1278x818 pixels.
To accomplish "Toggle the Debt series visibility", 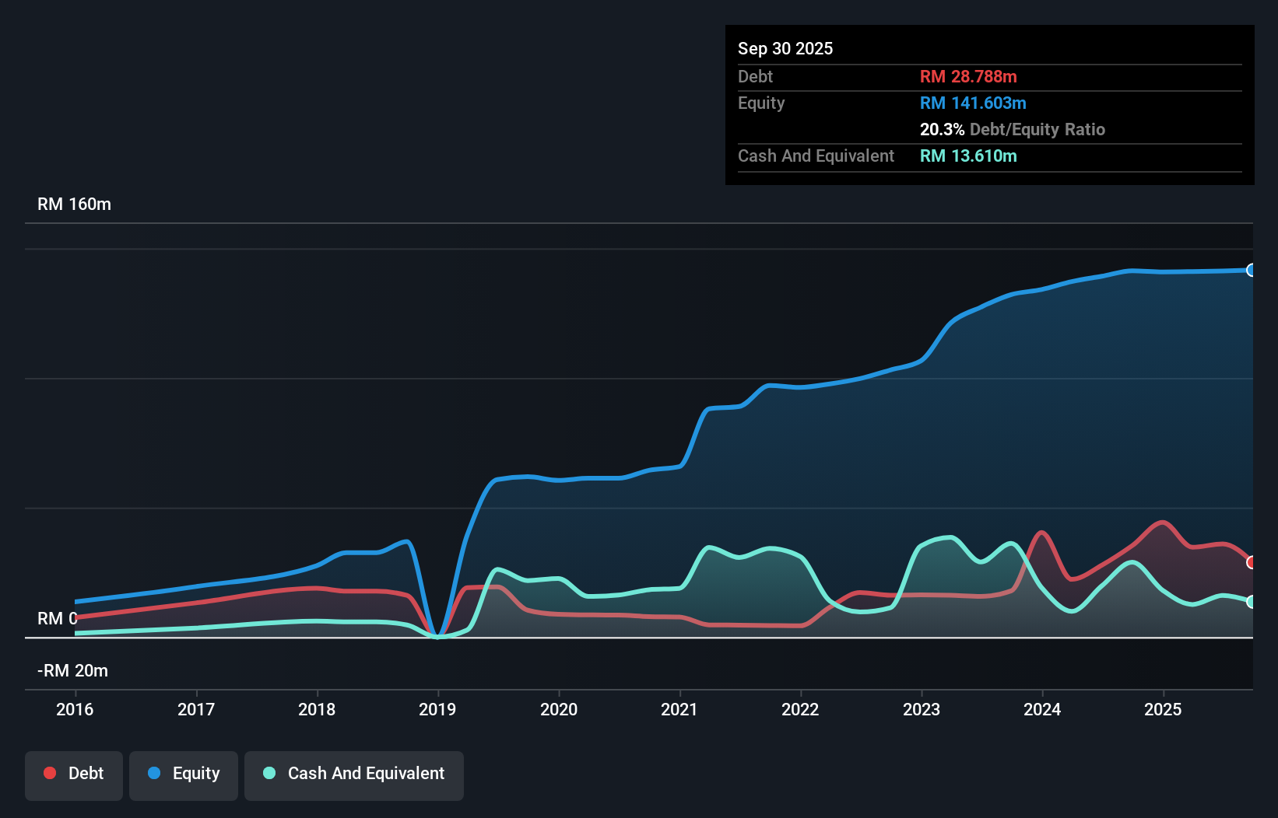I will (x=74, y=775).
